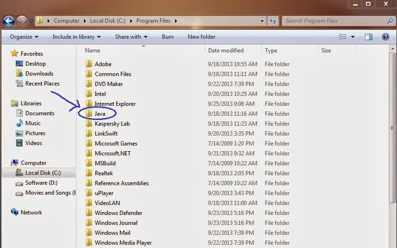Refresh the folder with the refresh icon
The height and width of the screenshot is (248, 397).
pos(273,21)
